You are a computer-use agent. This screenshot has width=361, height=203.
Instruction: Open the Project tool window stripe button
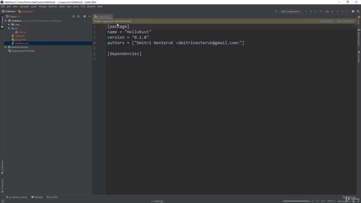tap(2, 21)
